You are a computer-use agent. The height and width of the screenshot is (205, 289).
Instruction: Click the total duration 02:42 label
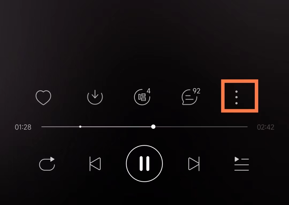pyautogui.click(x=266, y=127)
